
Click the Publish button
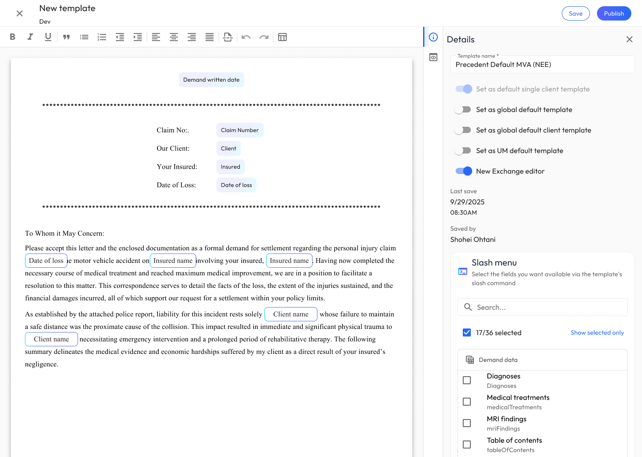point(613,13)
